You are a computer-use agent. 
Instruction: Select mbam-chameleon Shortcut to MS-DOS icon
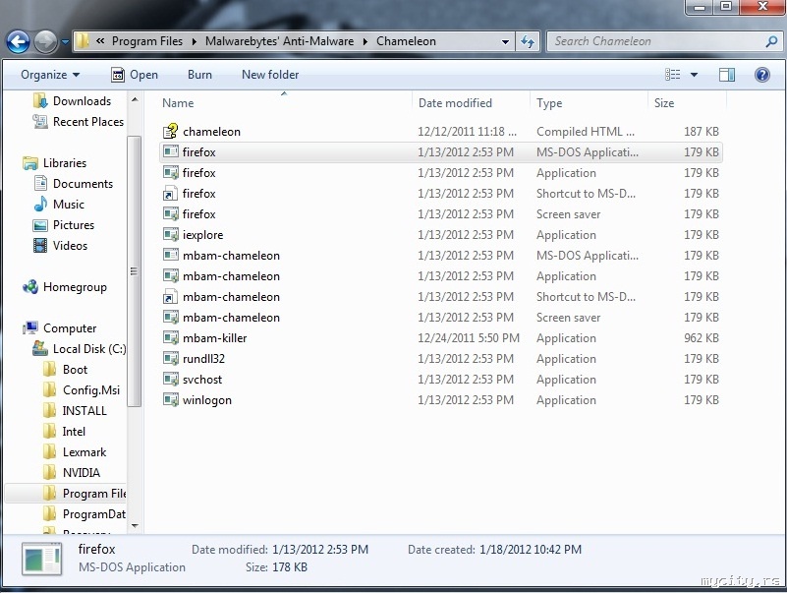(x=171, y=297)
